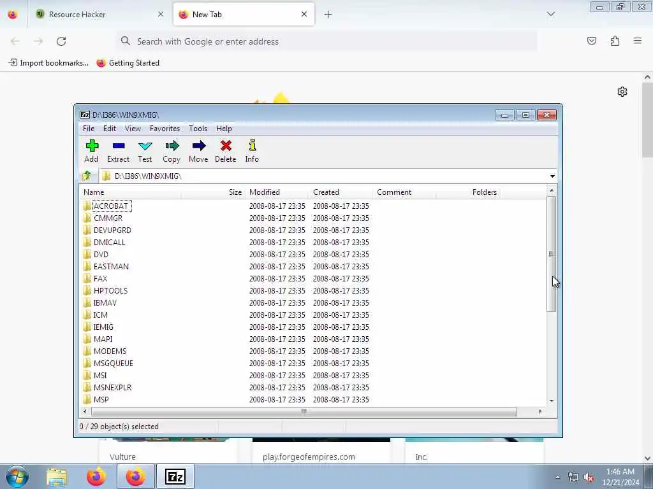
Task: Open the Help menu
Action: tap(224, 129)
